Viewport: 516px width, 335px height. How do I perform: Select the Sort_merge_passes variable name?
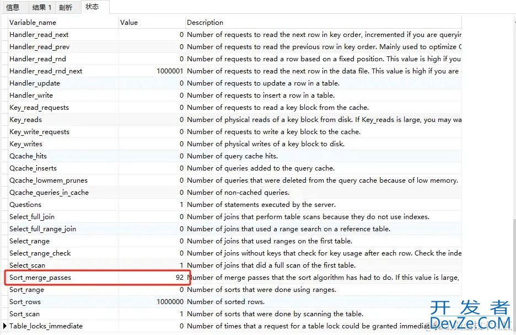pos(40,278)
